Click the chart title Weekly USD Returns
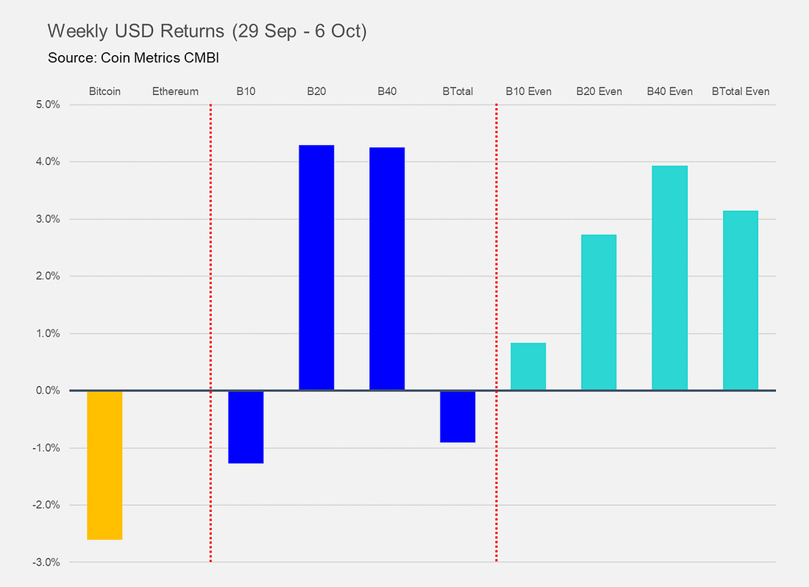 click(x=207, y=32)
